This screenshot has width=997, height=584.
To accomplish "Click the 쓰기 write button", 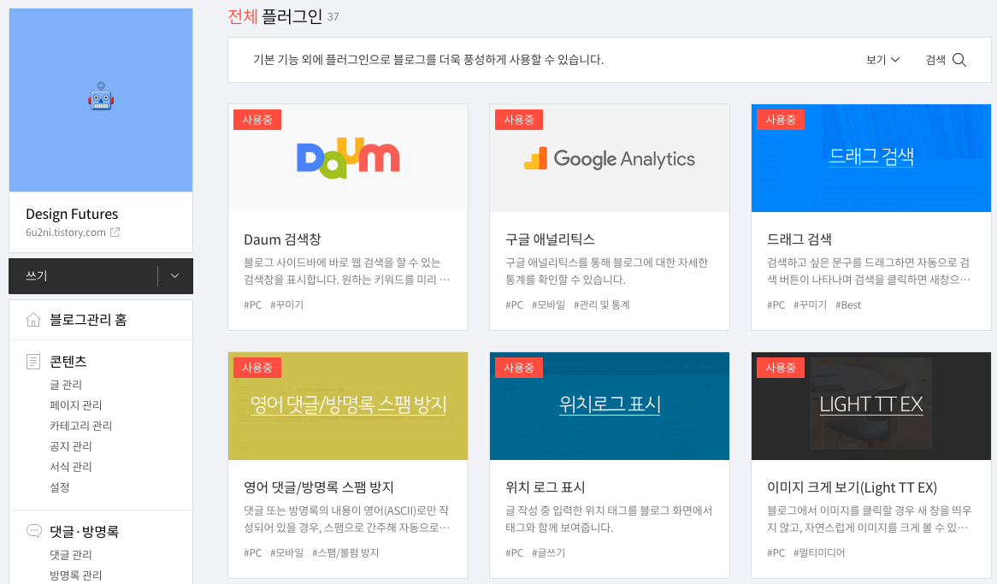I will click(x=83, y=275).
